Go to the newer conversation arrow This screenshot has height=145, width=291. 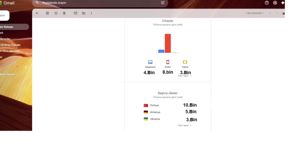pyautogui.click(x=270, y=13)
